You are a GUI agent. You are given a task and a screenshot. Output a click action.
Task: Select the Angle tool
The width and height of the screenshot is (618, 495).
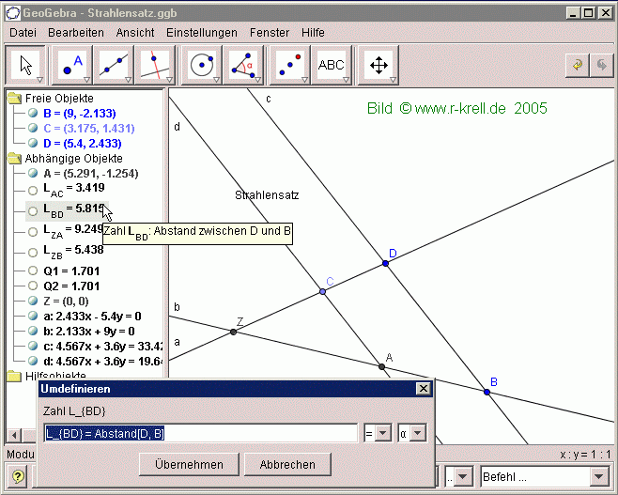pyautogui.click(x=244, y=64)
